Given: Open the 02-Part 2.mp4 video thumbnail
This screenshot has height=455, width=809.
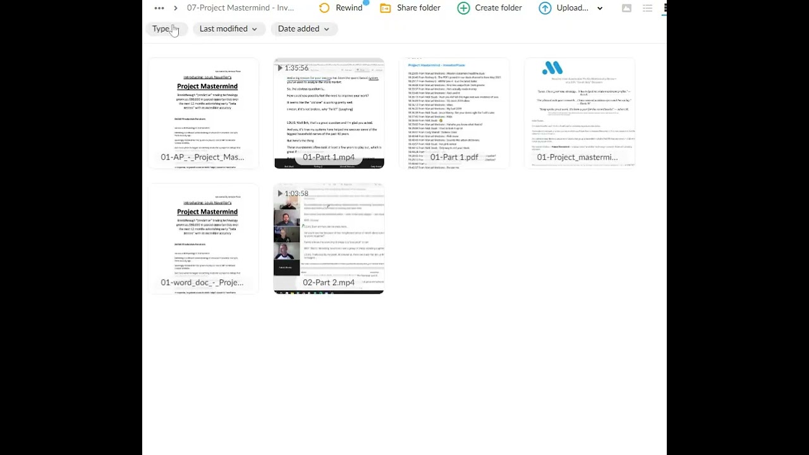Looking at the screenshot, I should coord(329,239).
